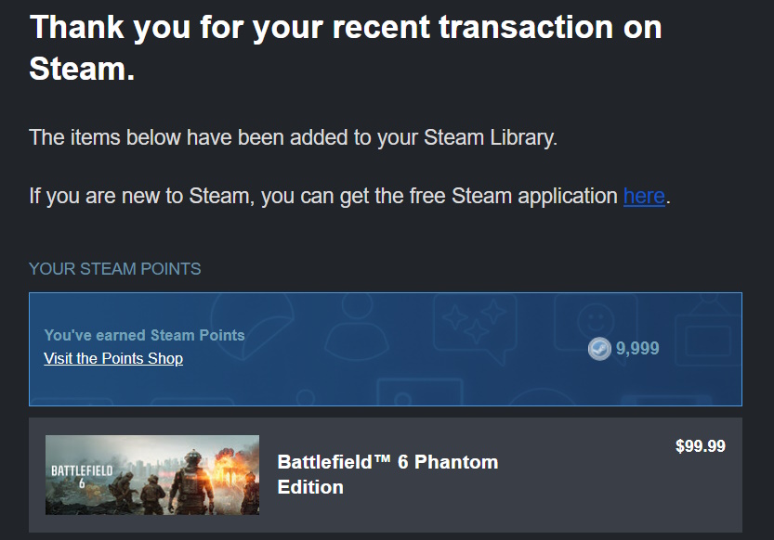Image resolution: width=774 pixels, height=540 pixels.
Task: Follow the "here" link for Steam application
Action: pos(644,196)
